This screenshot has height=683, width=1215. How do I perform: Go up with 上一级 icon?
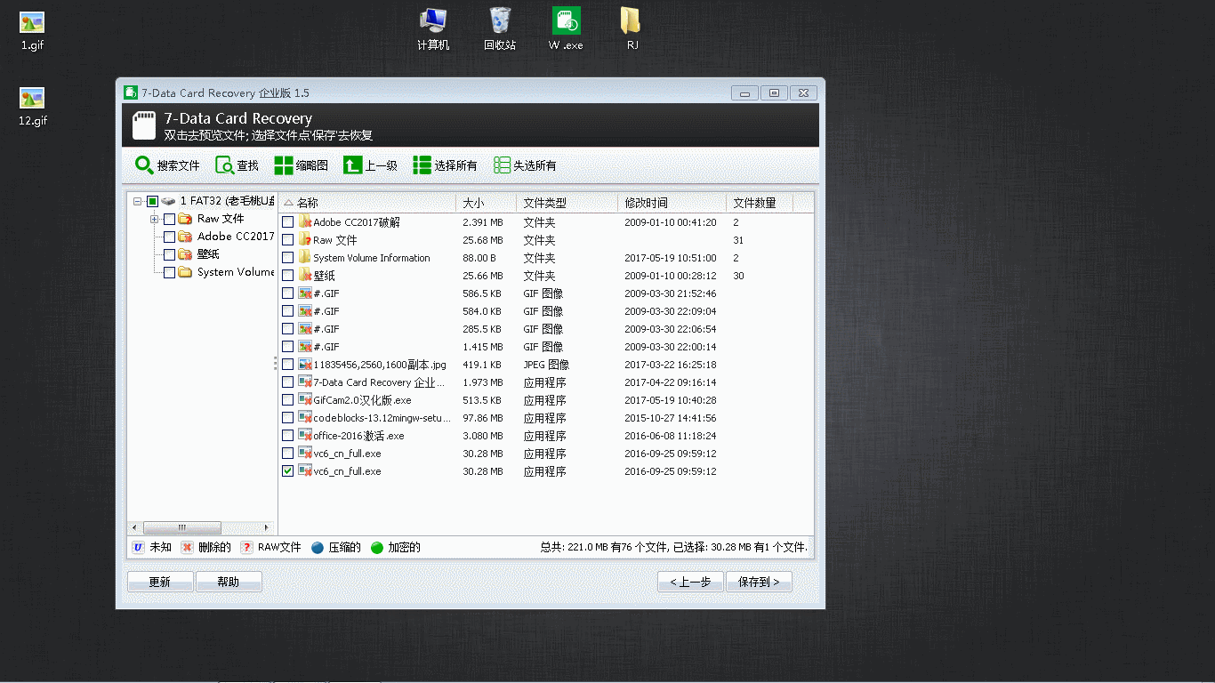coord(352,165)
